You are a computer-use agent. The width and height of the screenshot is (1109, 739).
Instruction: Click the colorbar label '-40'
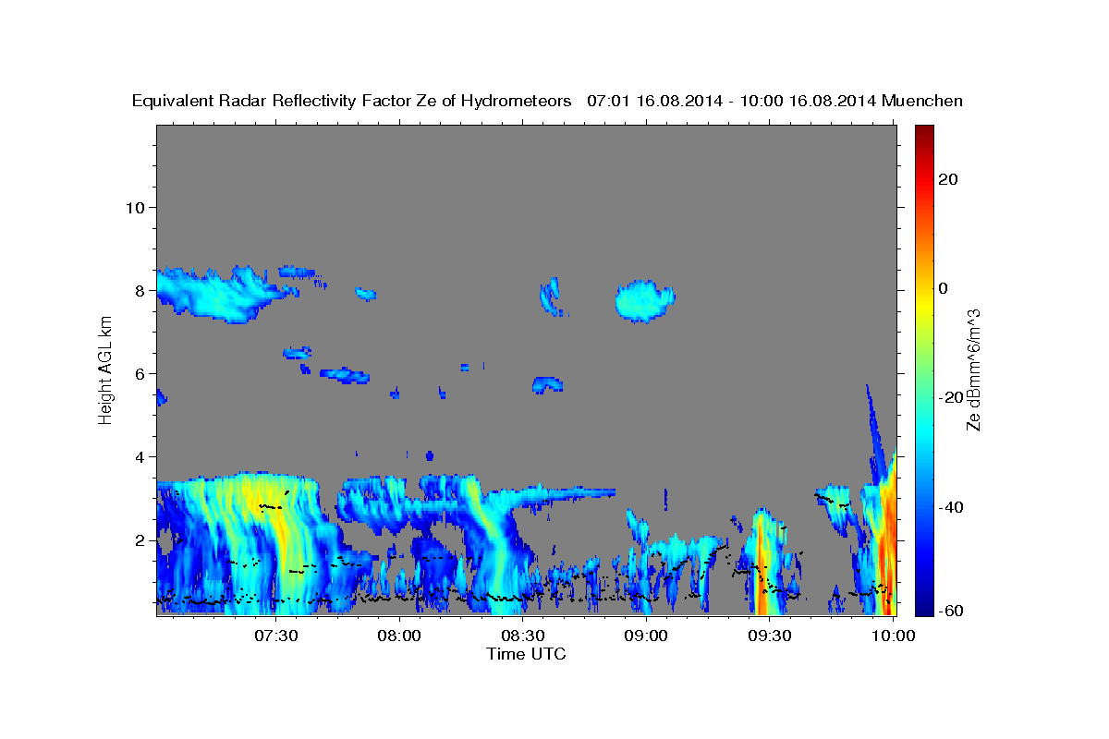(x=949, y=506)
